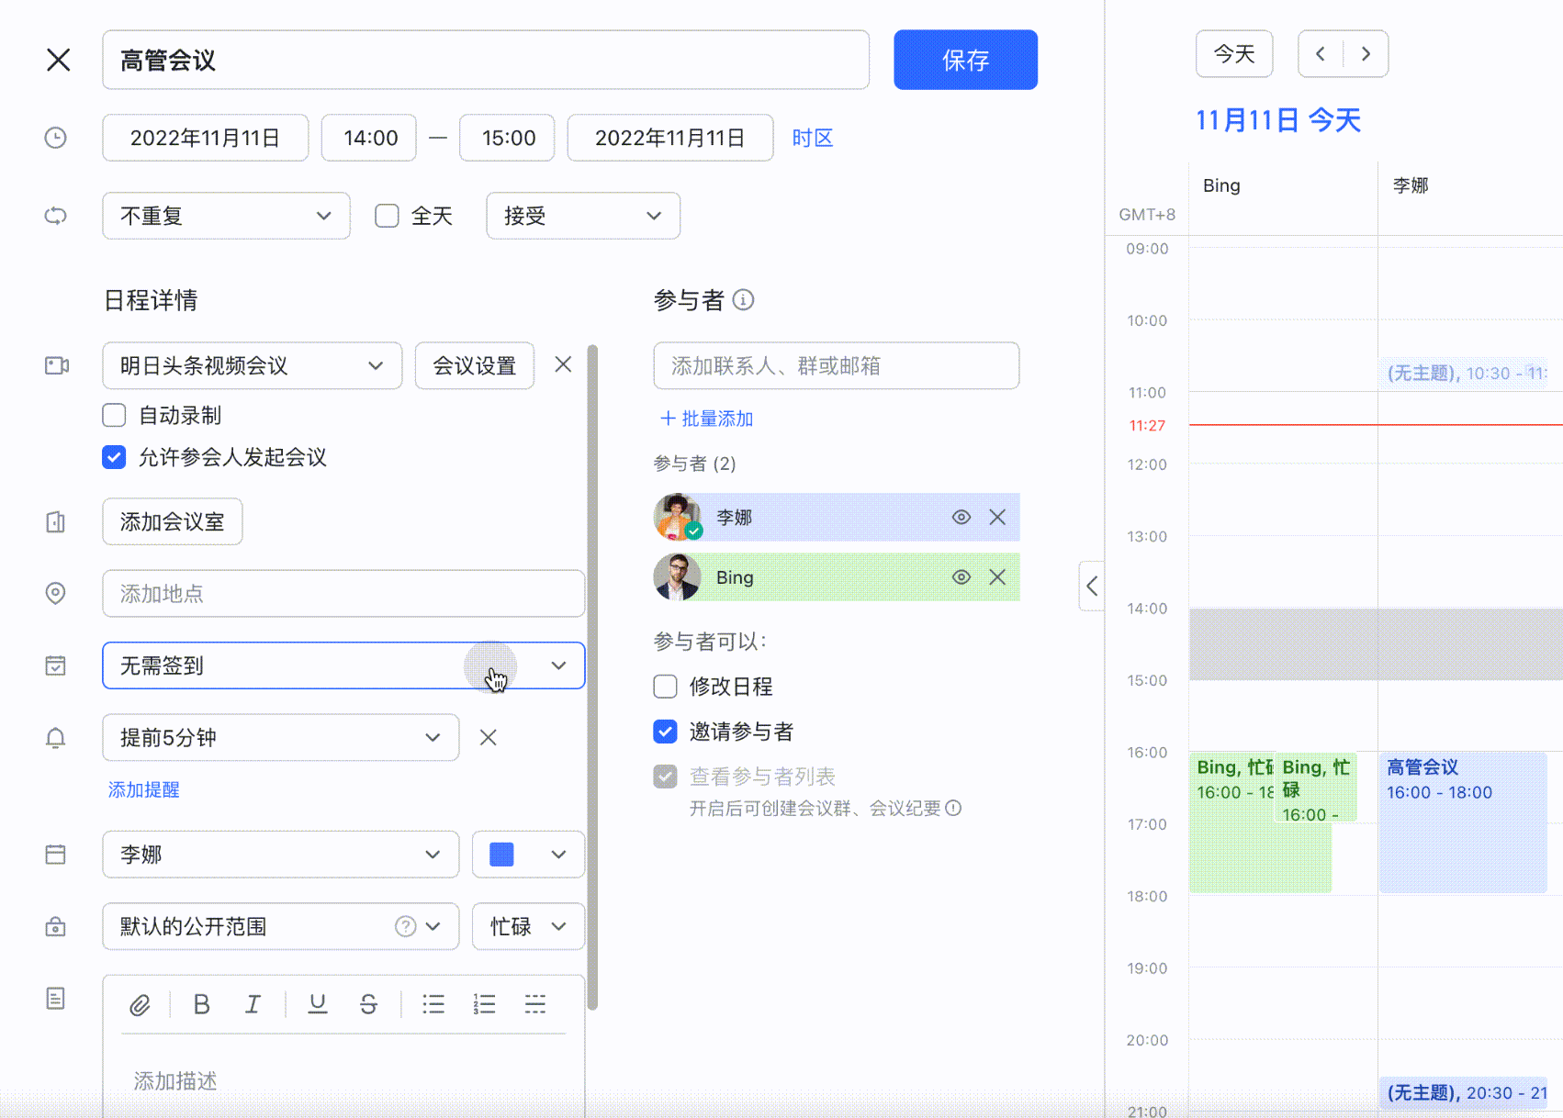
Task: Click the next-day arrow in the calendar header
Action: 1366,53
